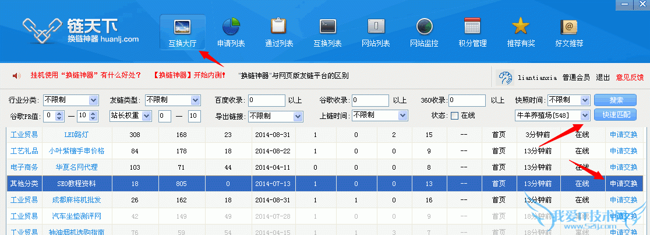The height and width of the screenshot is (235, 650).
Task: Open the 申请列表 pie chart icon
Action: pos(231,27)
